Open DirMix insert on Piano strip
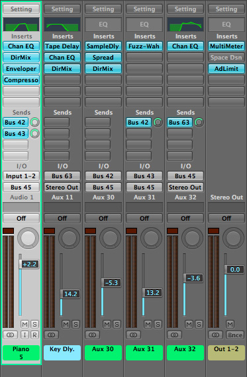 [21, 58]
